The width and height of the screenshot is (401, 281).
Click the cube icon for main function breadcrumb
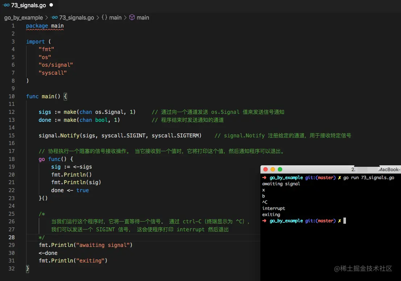coord(132,17)
